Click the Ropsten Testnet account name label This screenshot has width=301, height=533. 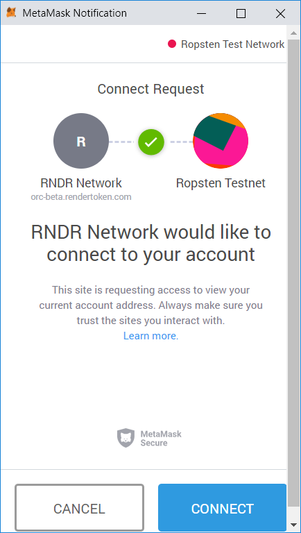pyautogui.click(x=221, y=183)
